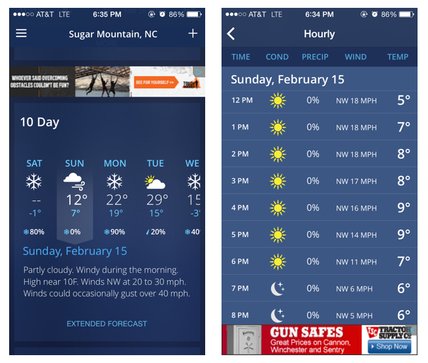Tap the PRECIP column header
This screenshot has width=428, height=363.
(x=315, y=57)
